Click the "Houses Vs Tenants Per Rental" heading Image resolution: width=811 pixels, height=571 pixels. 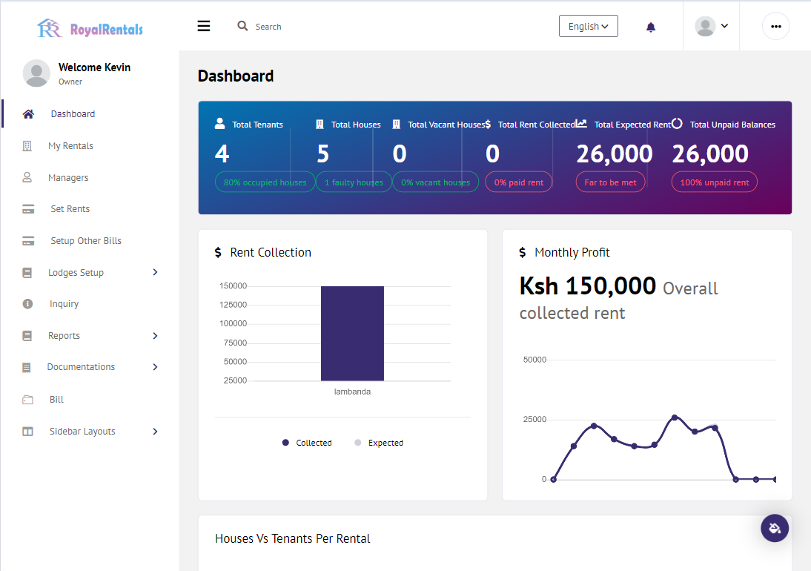(x=293, y=538)
